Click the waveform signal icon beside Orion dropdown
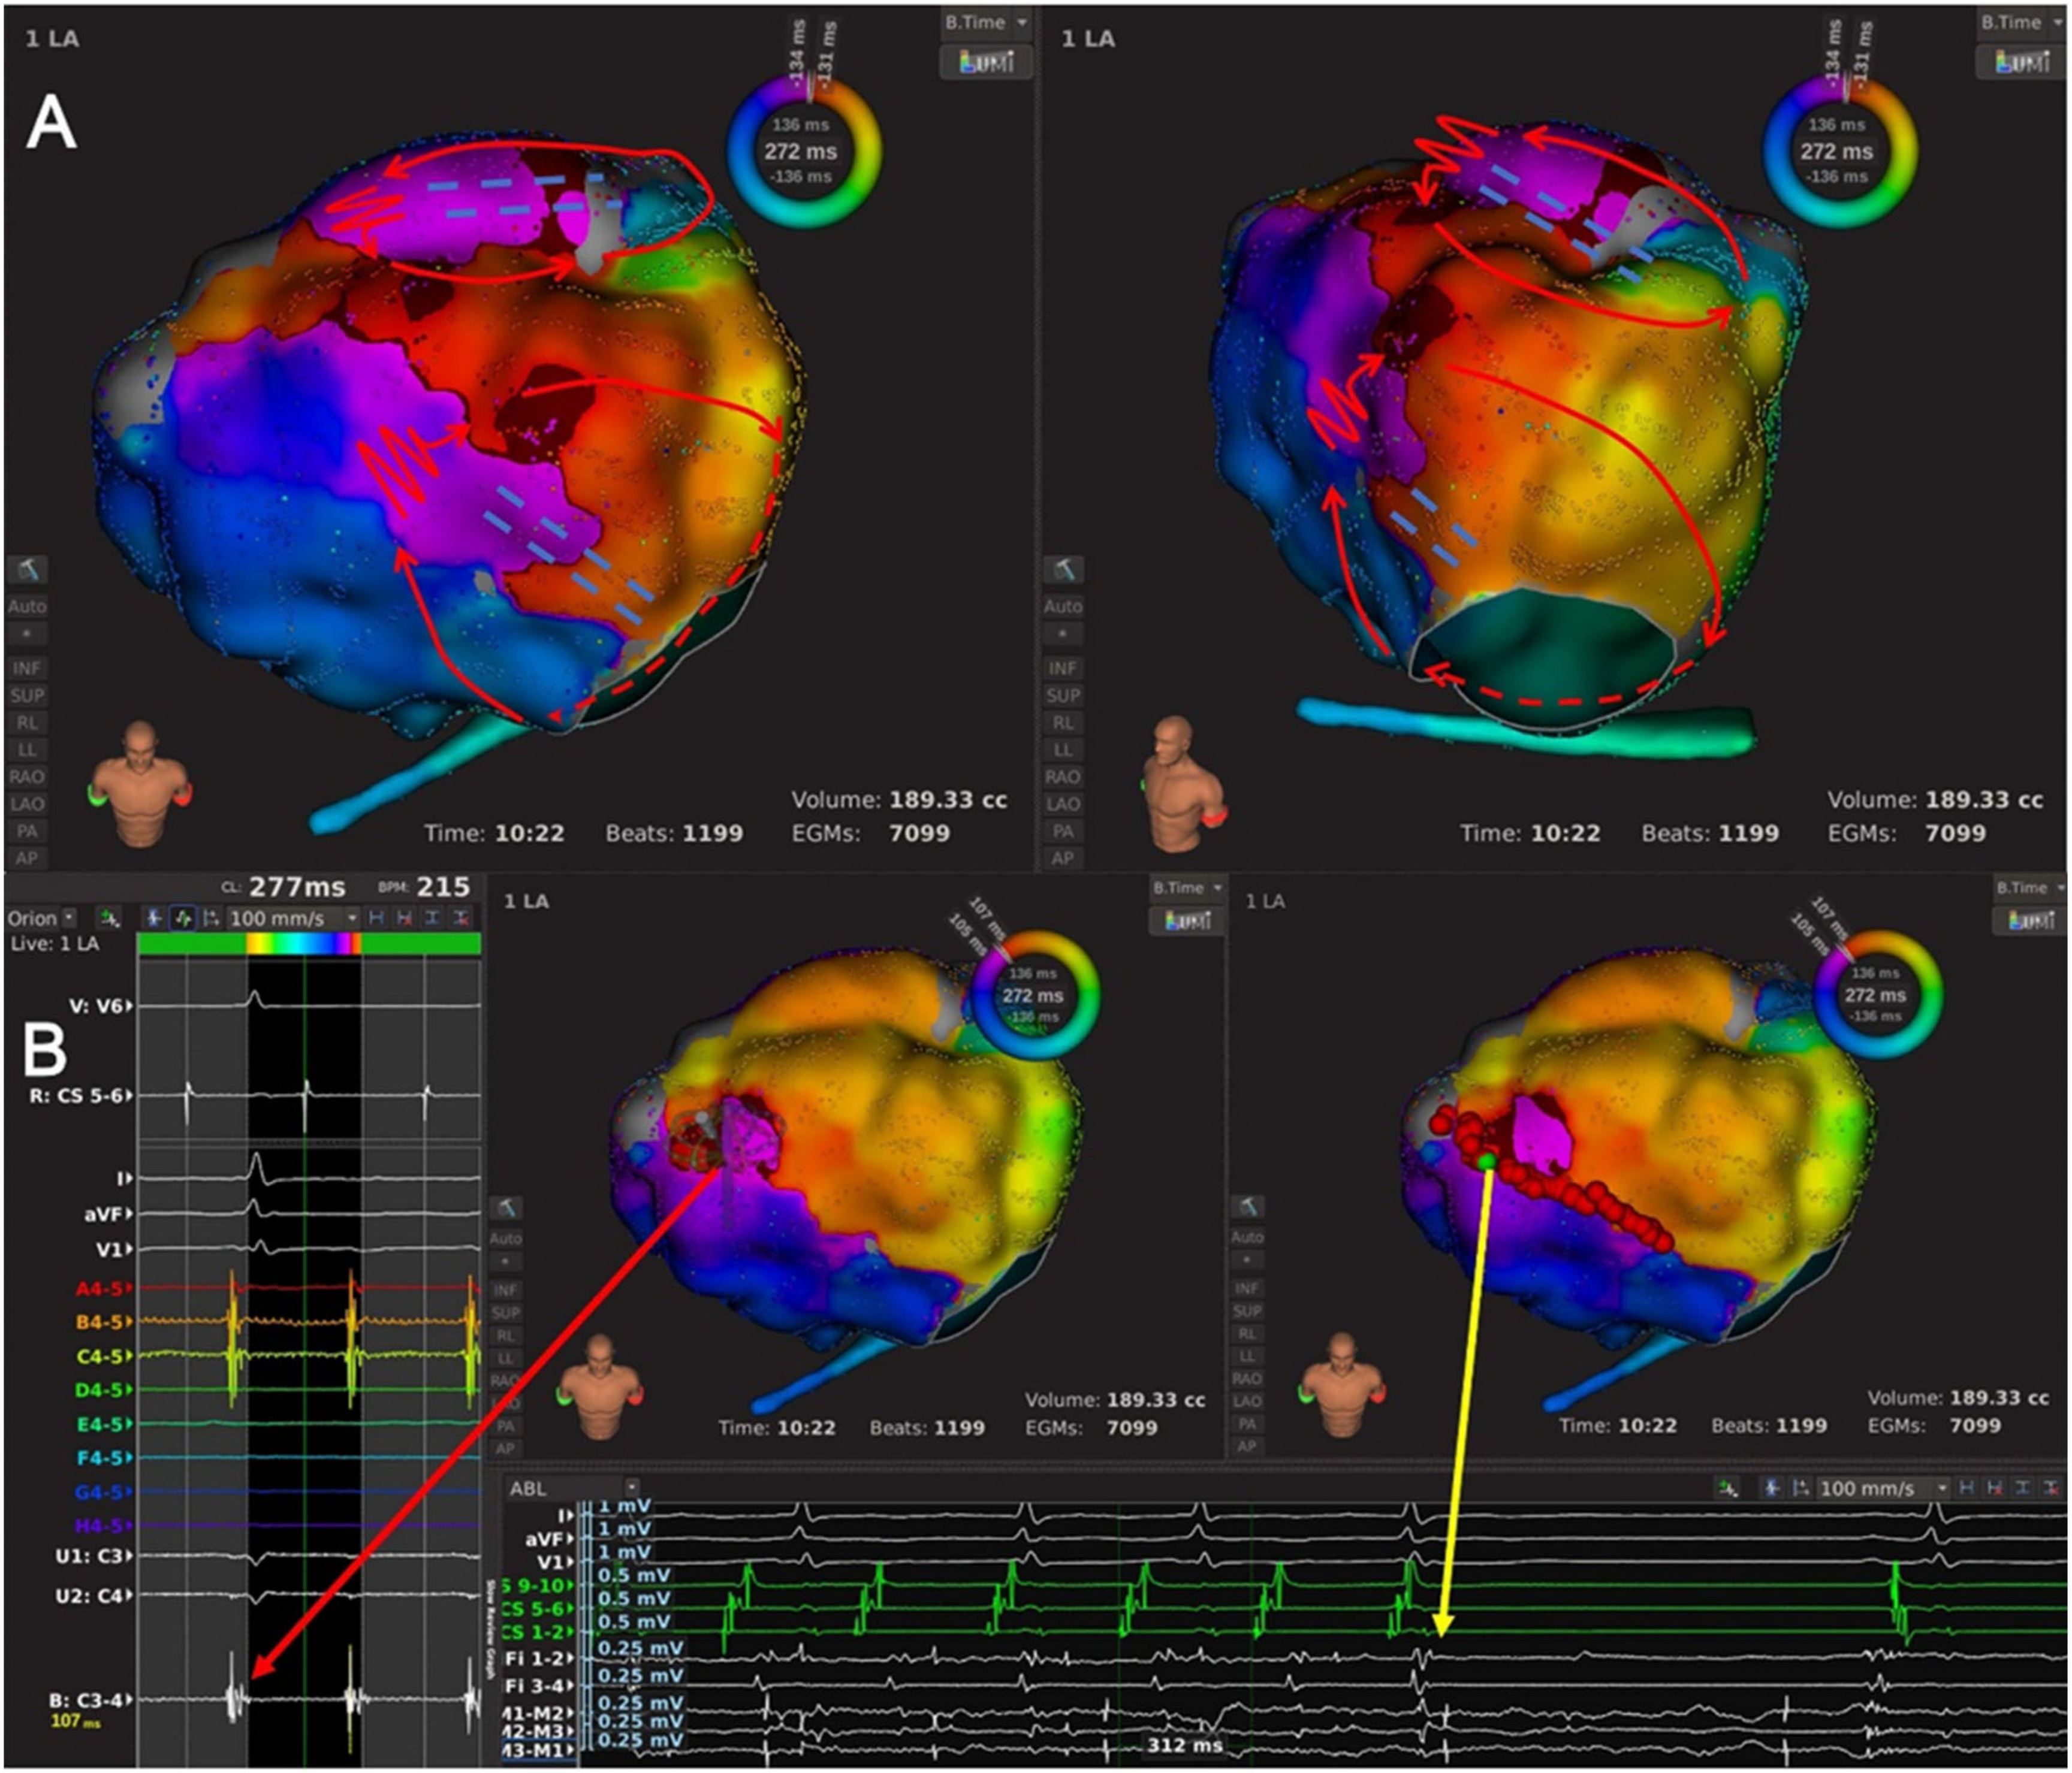Screen dimensions: 2072x1773 [109, 919]
